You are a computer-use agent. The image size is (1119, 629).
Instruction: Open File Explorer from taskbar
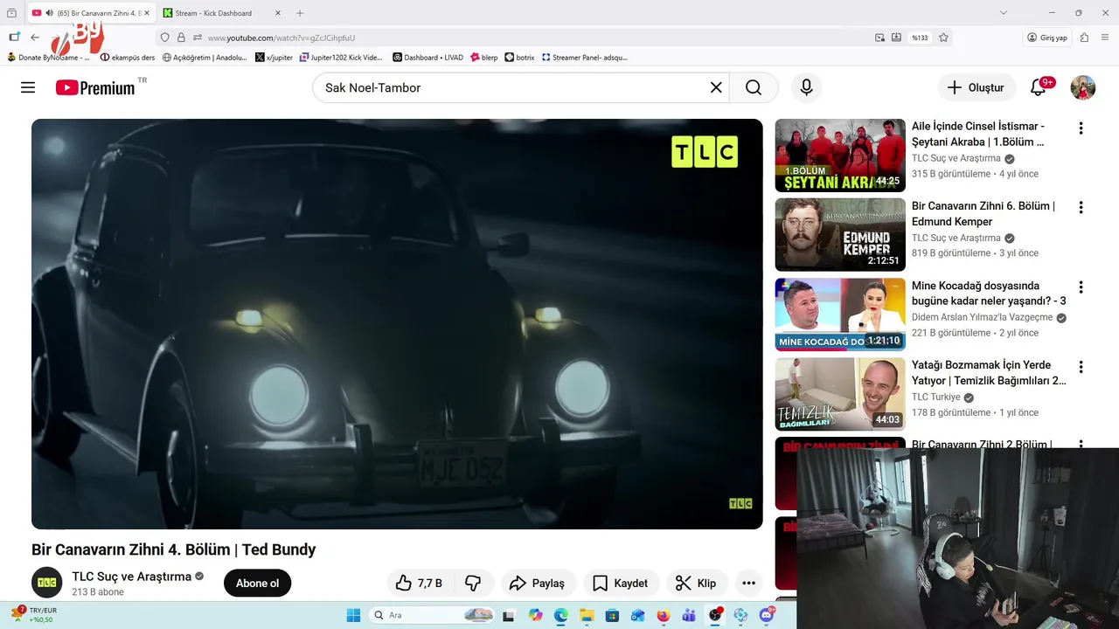click(x=587, y=615)
